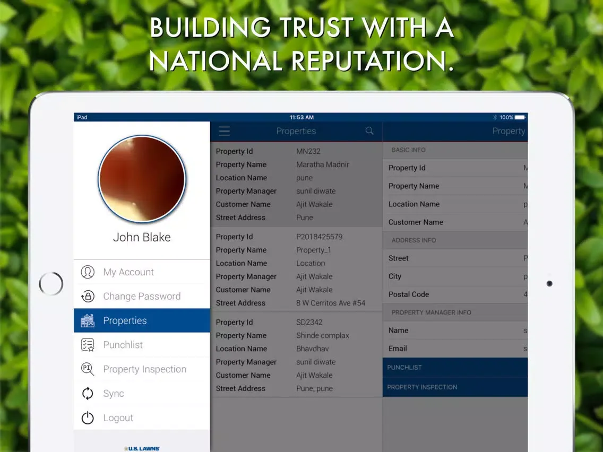Viewport: 603px width, 452px height.
Task: Tap John Blake's profile photo
Action: click(142, 179)
